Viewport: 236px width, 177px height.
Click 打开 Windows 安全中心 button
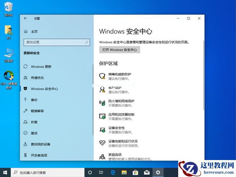(120, 50)
